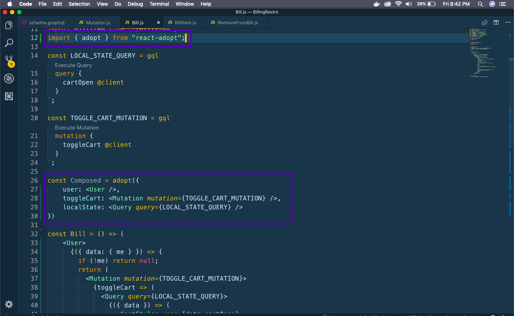Open the Code application menu

tap(26, 4)
